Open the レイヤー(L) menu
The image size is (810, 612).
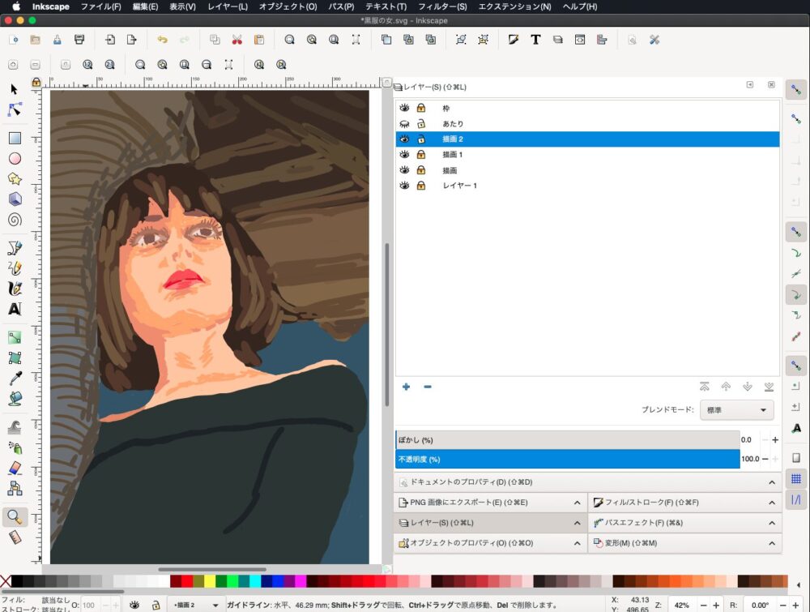(x=228, y=6)
